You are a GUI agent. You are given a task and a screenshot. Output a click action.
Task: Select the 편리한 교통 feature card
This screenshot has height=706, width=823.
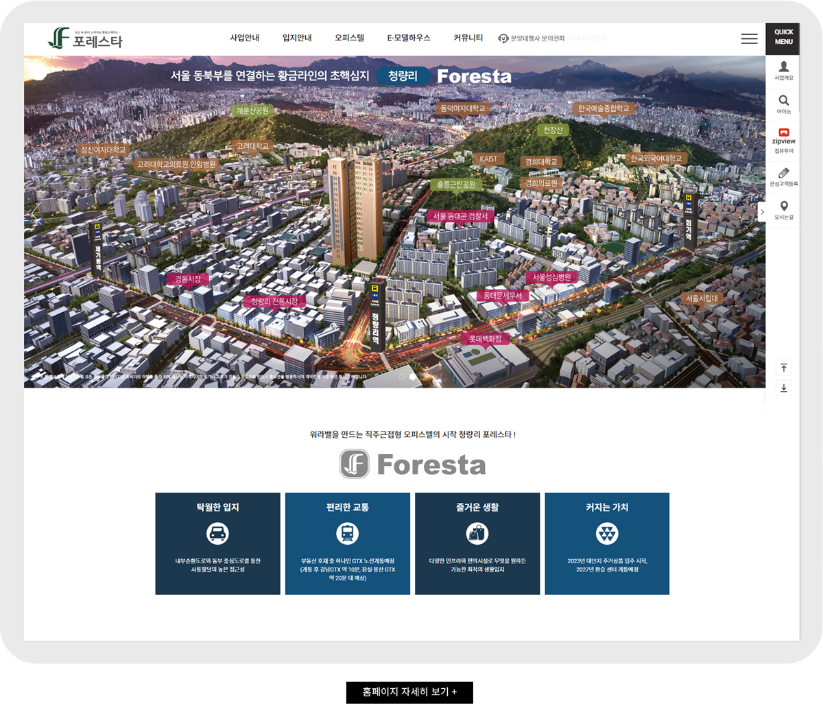click(348, 543)
